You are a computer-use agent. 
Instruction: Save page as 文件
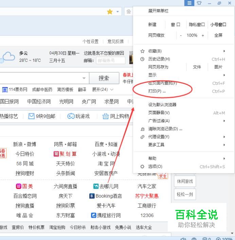[197, 67]
